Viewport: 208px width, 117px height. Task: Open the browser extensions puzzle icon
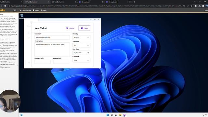196,6
